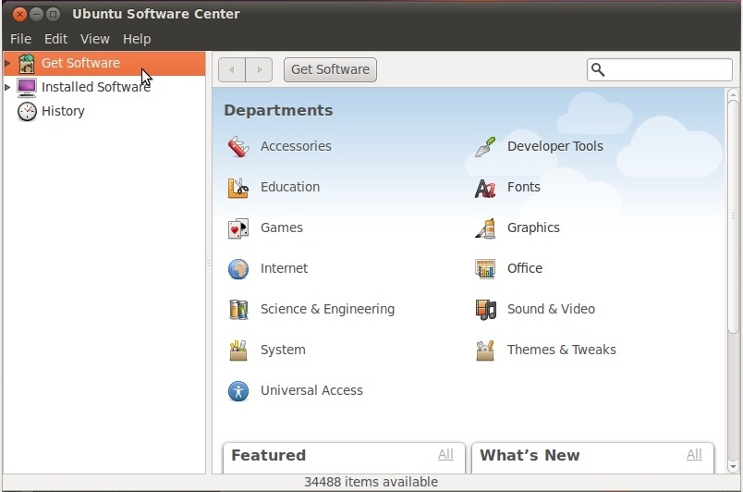Go back with the left arrow button

click(232, 69)
